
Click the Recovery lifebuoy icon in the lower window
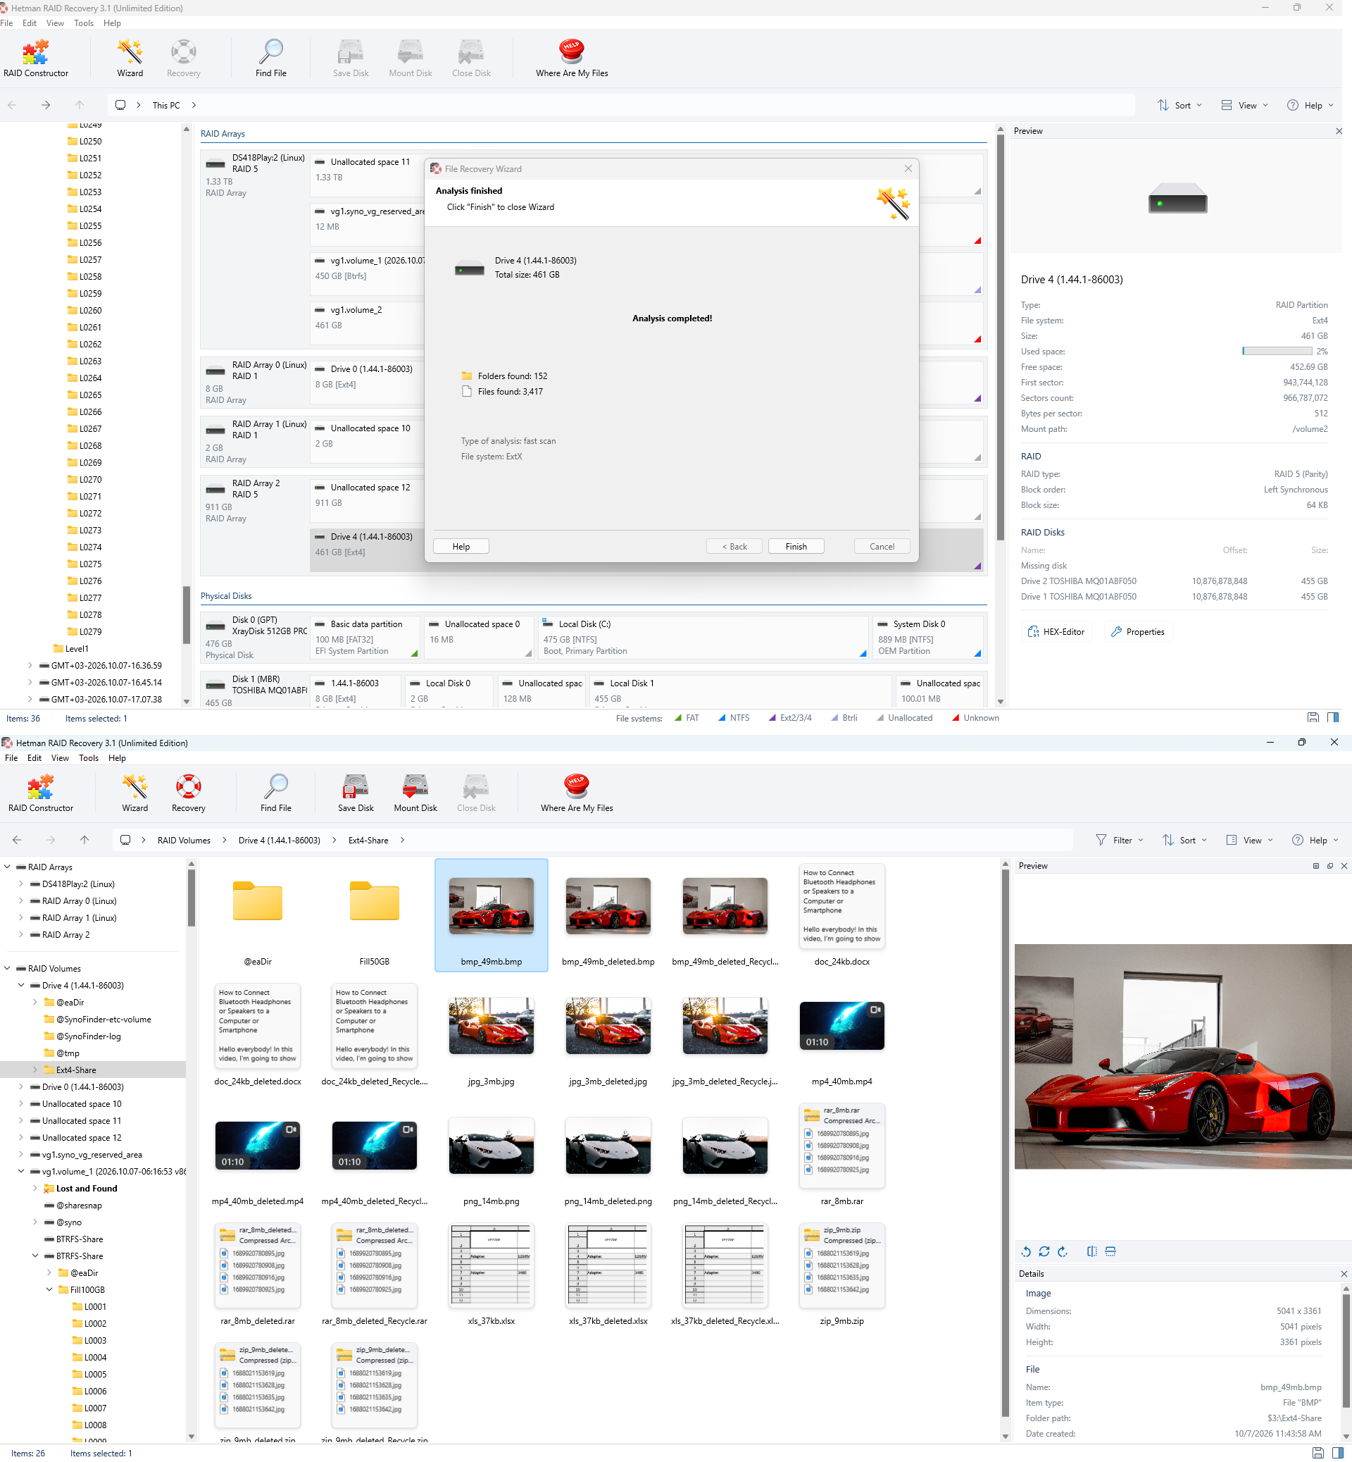tap(189, 786)
